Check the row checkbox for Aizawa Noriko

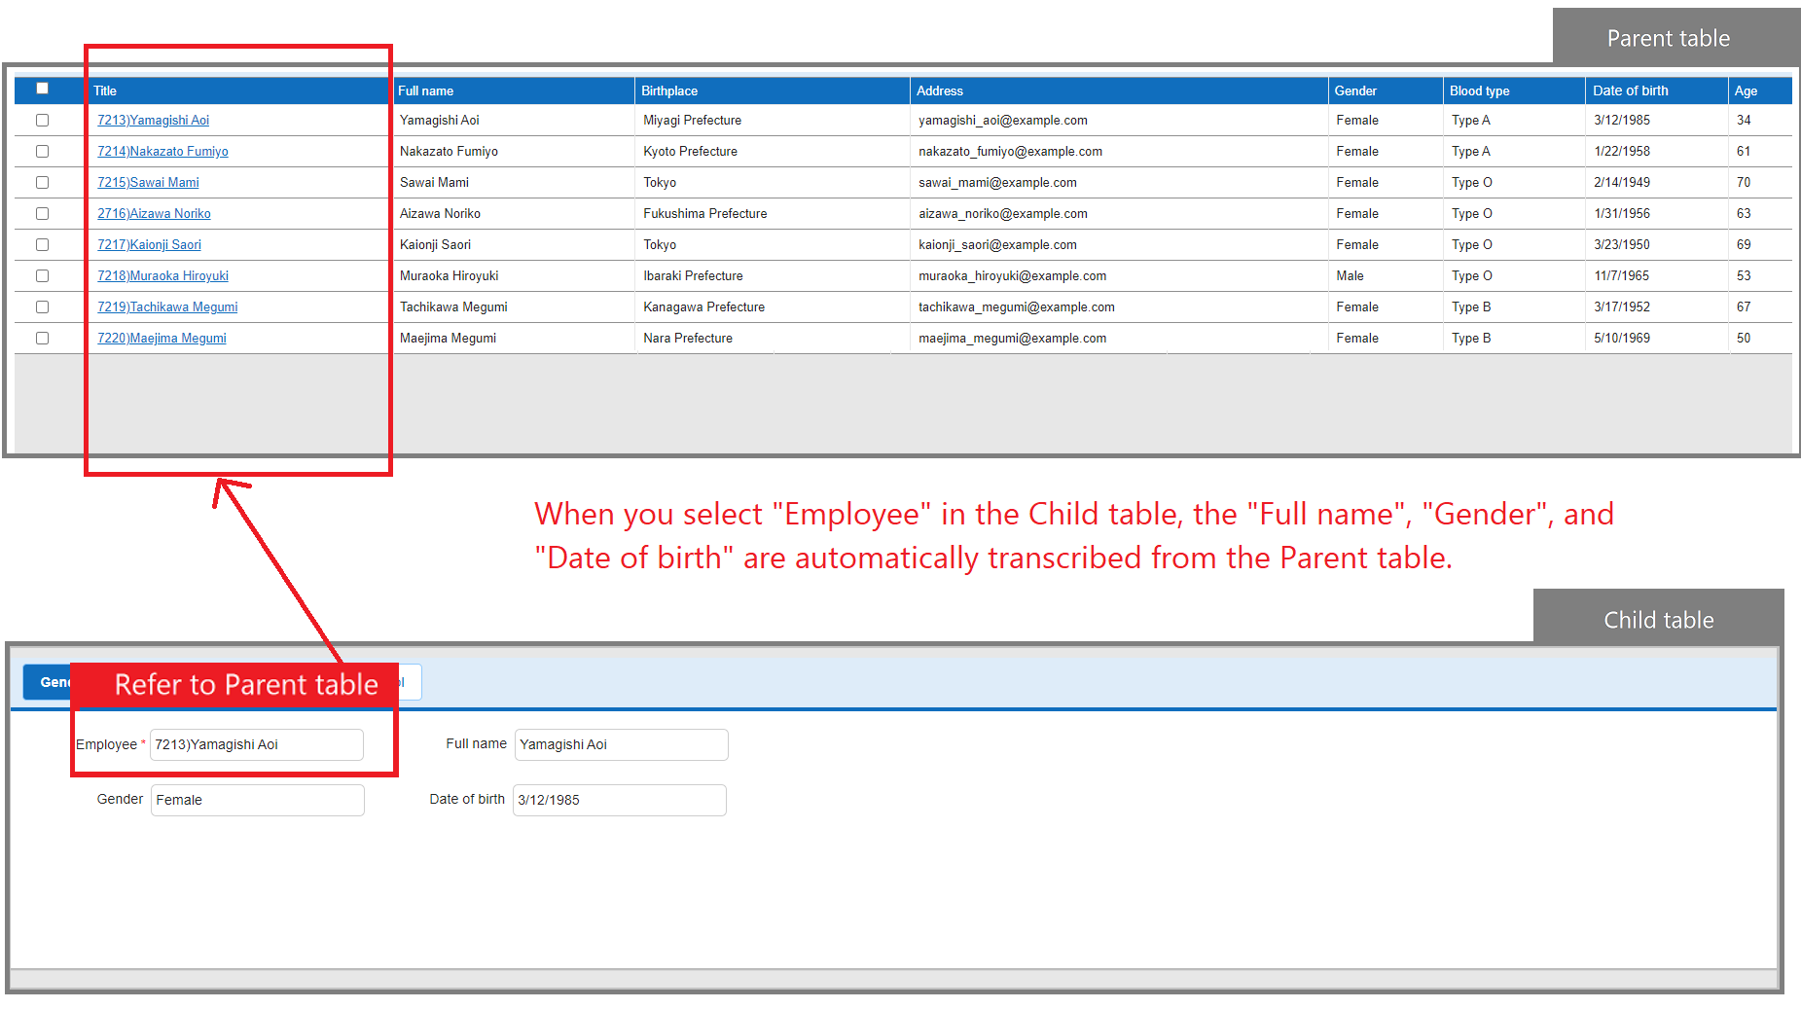(42, 214)
